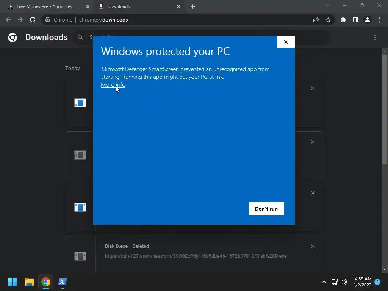388x291 pixels.
Task: Click the Chrome logo beside Downloads
Action: (13, 38)
